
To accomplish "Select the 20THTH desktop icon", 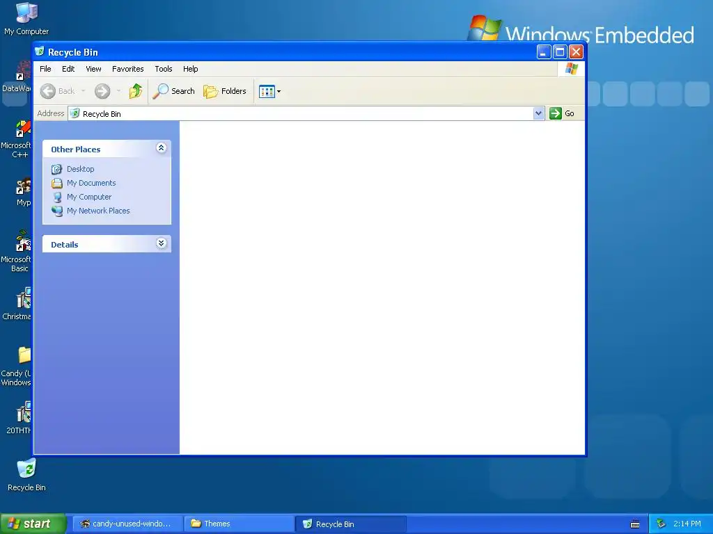I will (19, 418).
